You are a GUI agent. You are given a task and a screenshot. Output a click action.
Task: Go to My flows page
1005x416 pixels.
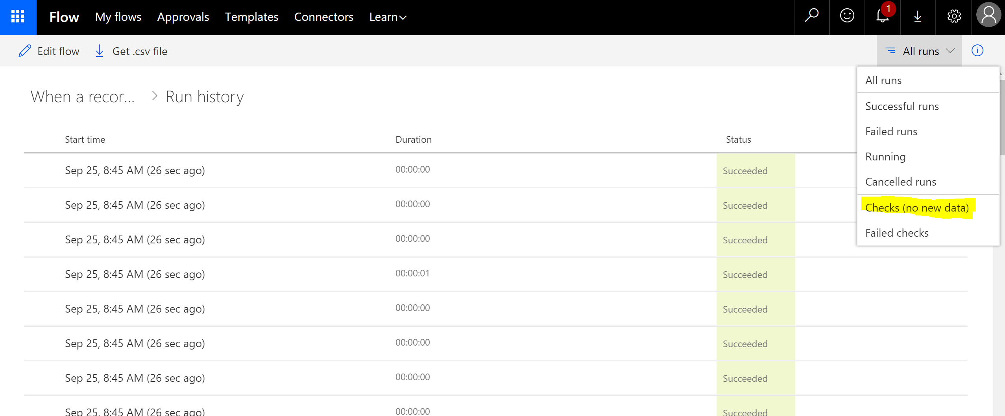click(118, 17)
